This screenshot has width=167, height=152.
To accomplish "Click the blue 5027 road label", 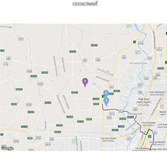I will coord(74,92).
